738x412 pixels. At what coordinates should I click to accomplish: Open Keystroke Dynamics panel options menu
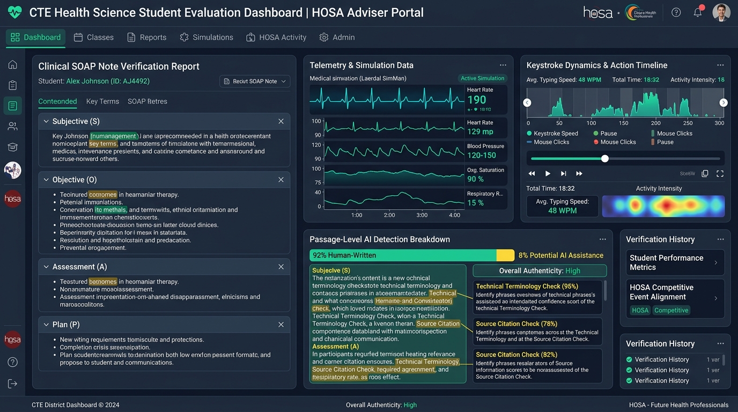coord(720,65)
